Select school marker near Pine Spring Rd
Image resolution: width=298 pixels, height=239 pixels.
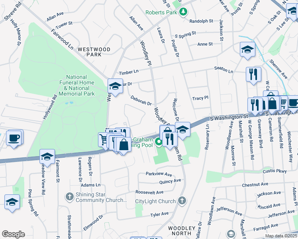(12, 202)
